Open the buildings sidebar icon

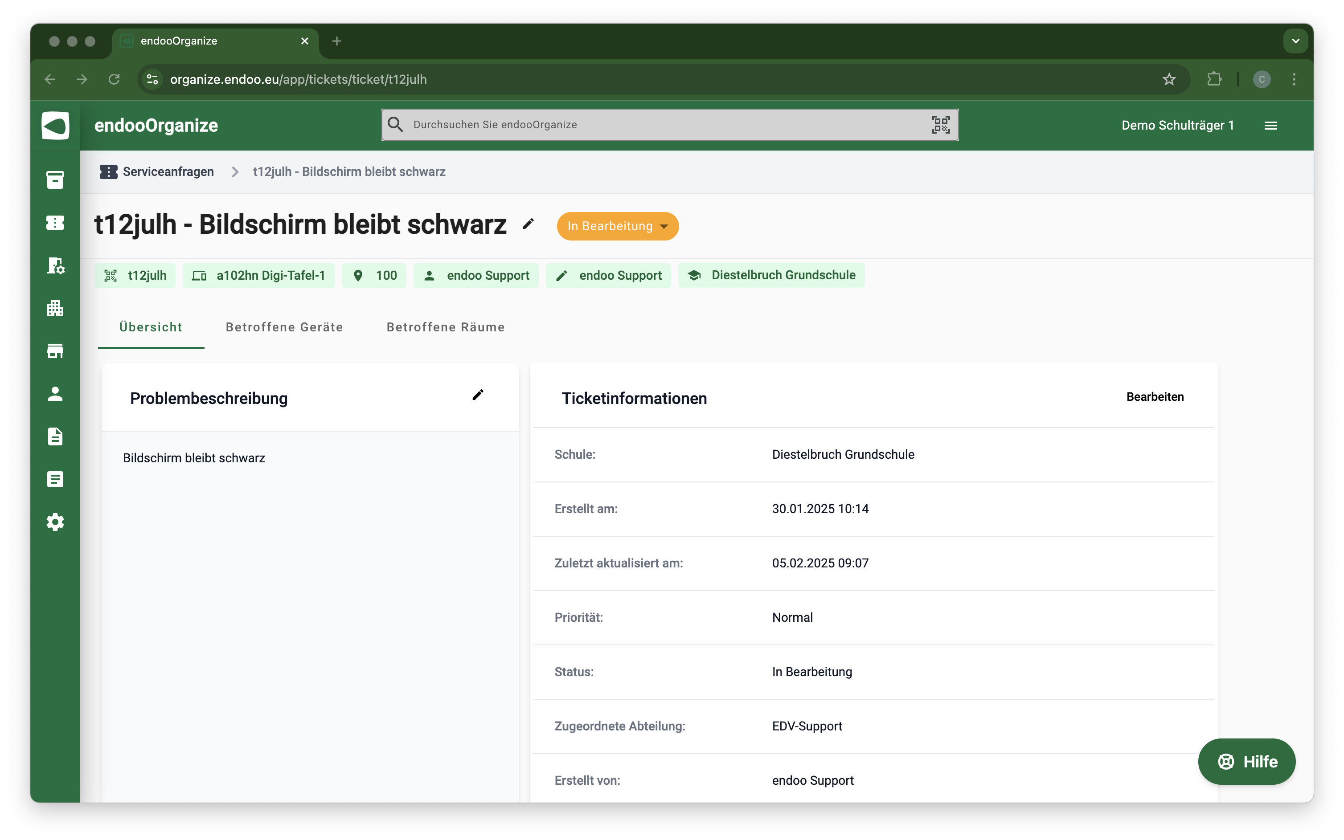(55, 308)
